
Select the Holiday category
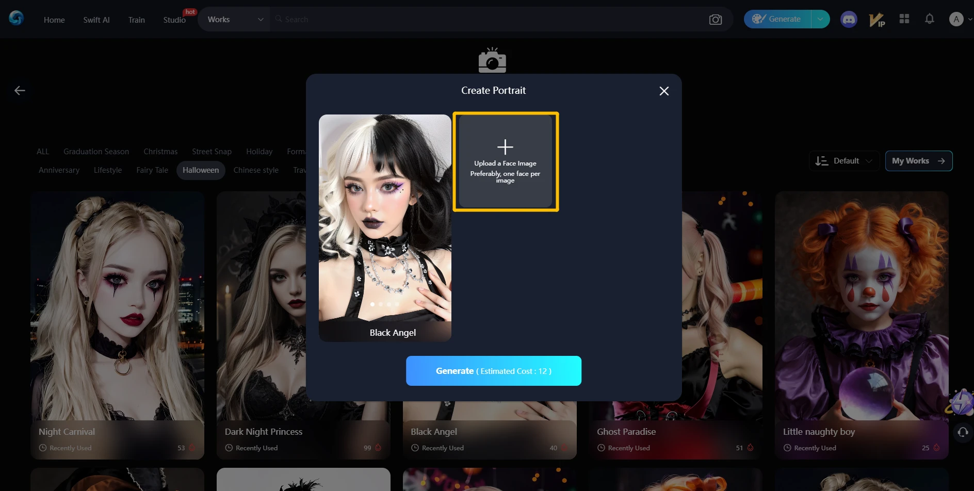[x=259, y=152]
